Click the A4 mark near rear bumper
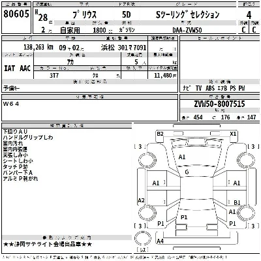 click(x=160, y=241)
